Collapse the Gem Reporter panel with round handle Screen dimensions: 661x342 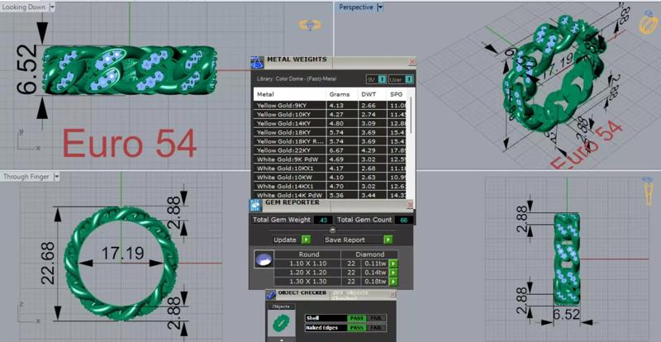click(332, 230)
